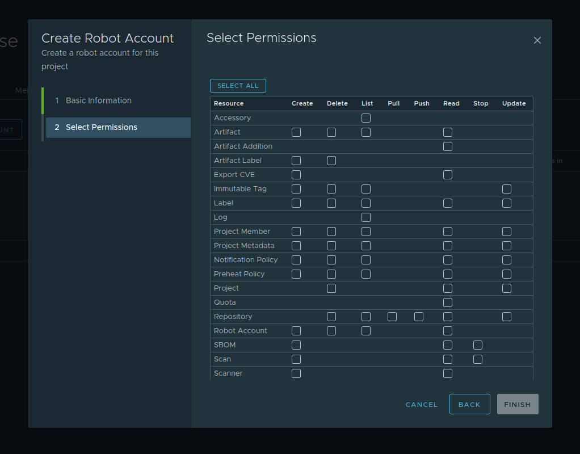580x454 pixels.
Task: Enable Read for Preheat Policy
Action: pyautogui.click(x=448, y=274)
